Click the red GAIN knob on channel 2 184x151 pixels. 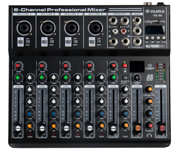pyautogui.click(x=42, y=66)
